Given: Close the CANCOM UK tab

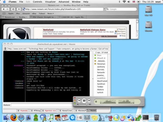Looking at the screenshot, I should (x=60, y=17).
